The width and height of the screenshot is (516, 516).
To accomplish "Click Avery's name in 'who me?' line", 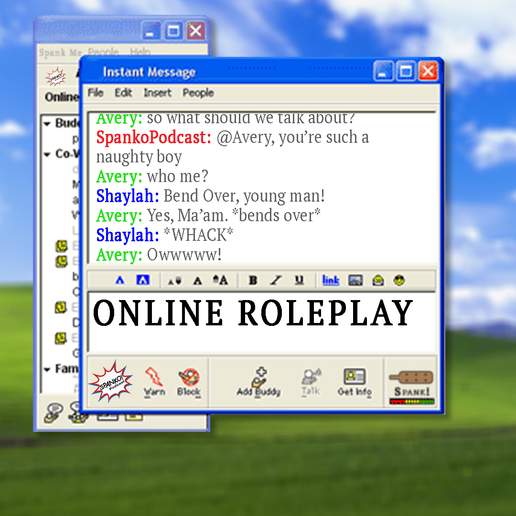I will (x=119, y=177).
